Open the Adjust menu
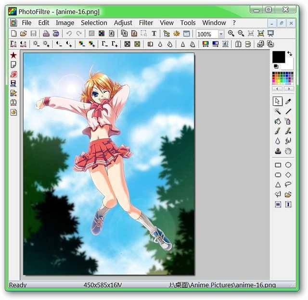This screenshot has width=308, height=300. (x=123, y=23)
